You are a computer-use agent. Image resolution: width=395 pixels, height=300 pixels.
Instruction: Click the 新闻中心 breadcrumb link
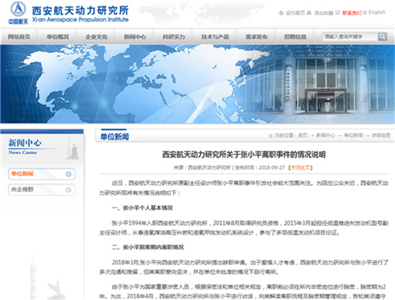pos(325,135)
